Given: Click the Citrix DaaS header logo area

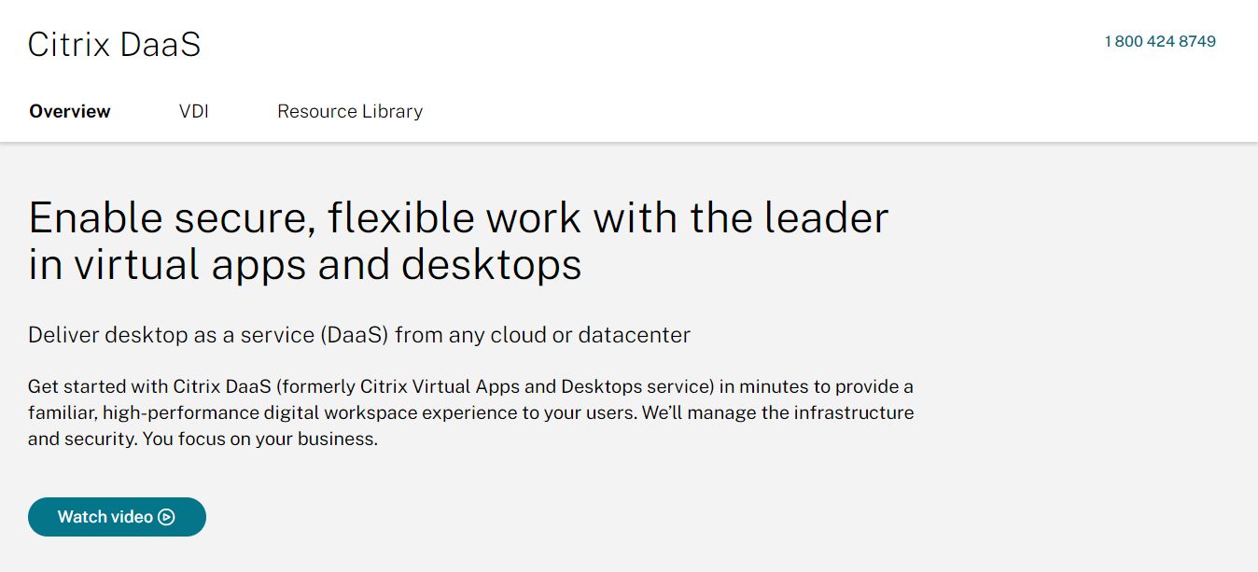Looking at the screenshot, I should (x=116, y=44).
